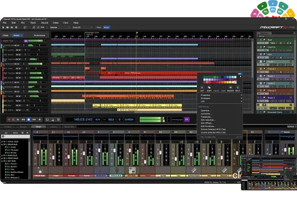Viewport: 297px width, 201px height.
Task: Collapse DRUM BUS in the mixer track tree
Action: pos(2,145)
